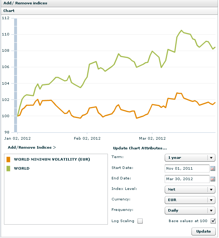Select WORLD index in the list

coord(22,168)
